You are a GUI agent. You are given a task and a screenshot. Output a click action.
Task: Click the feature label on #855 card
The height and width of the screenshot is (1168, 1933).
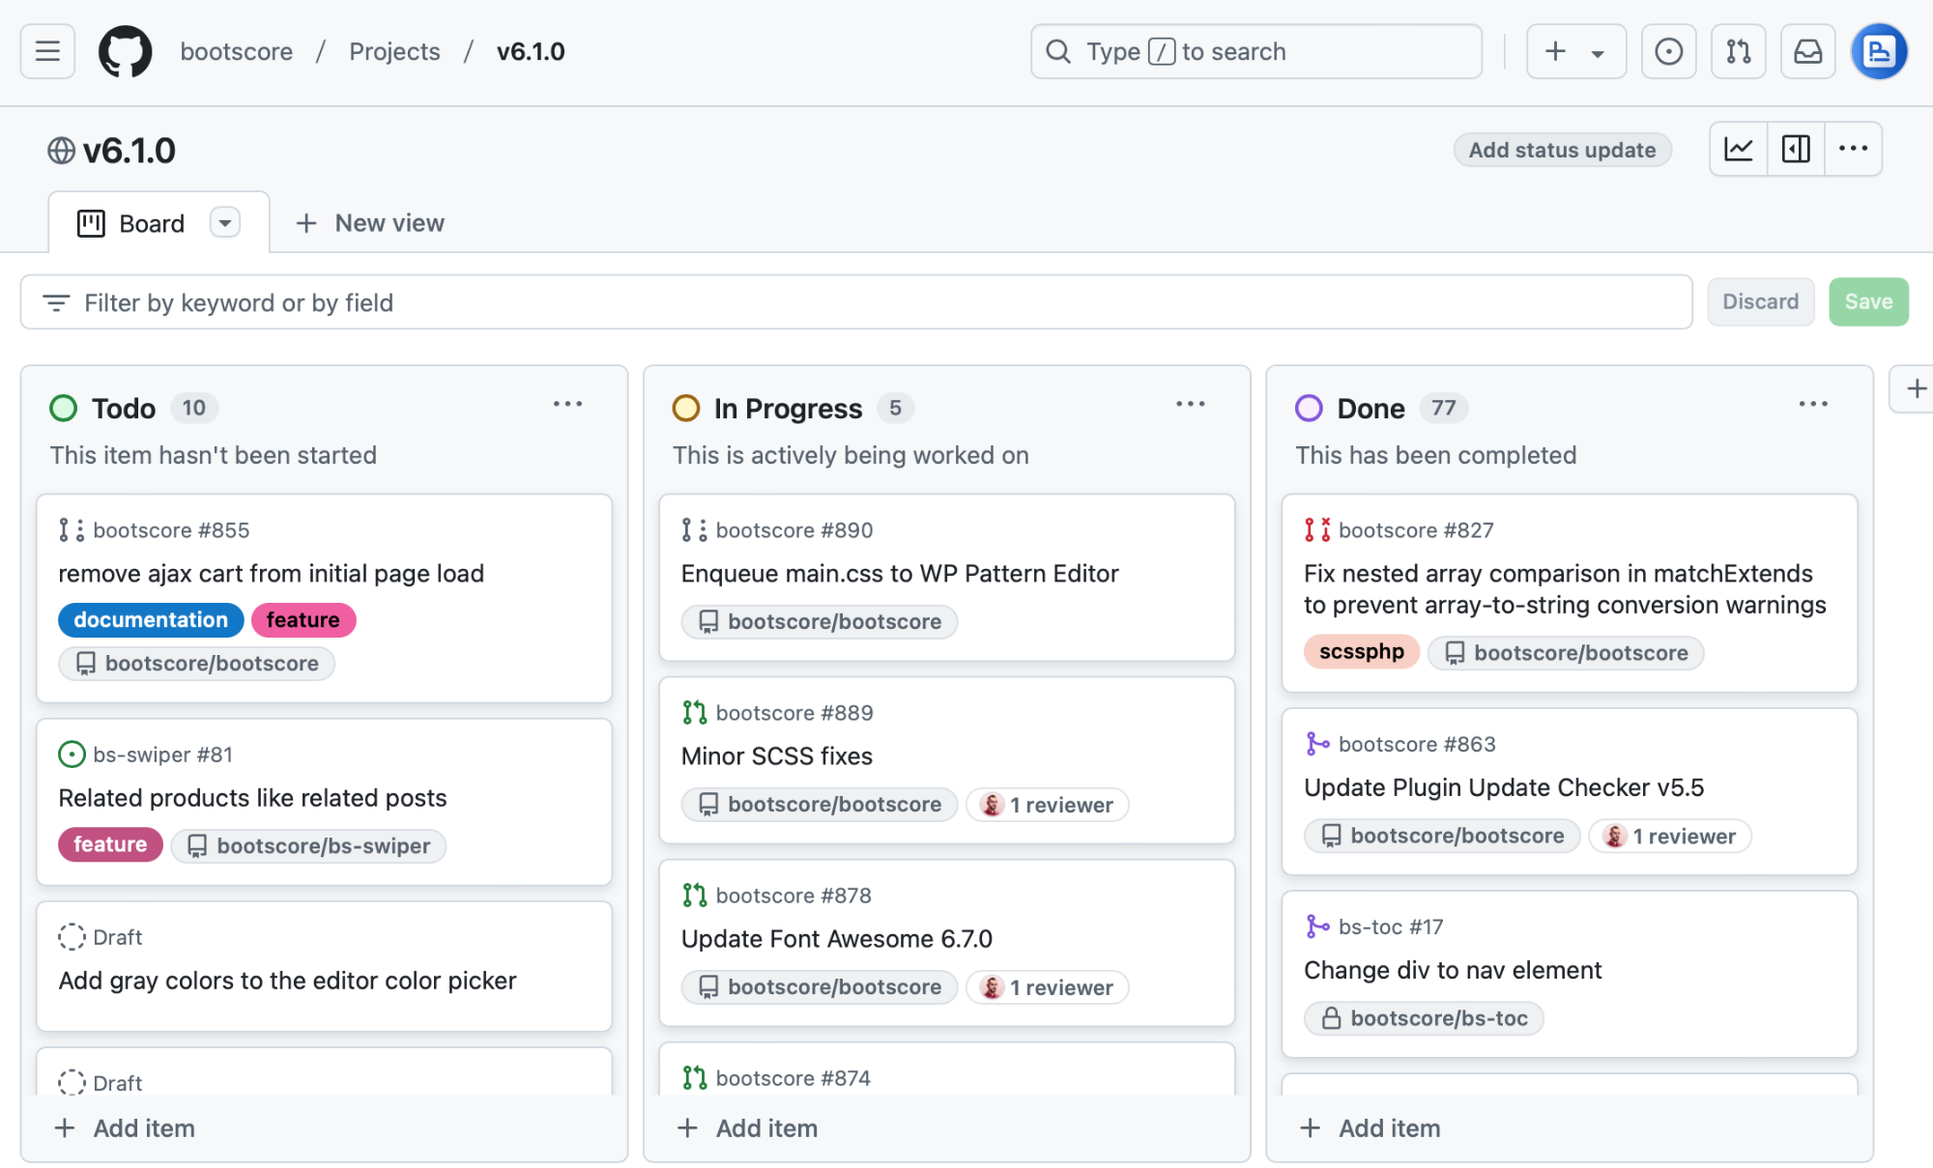pyautogui.click(x=303, y=619)
